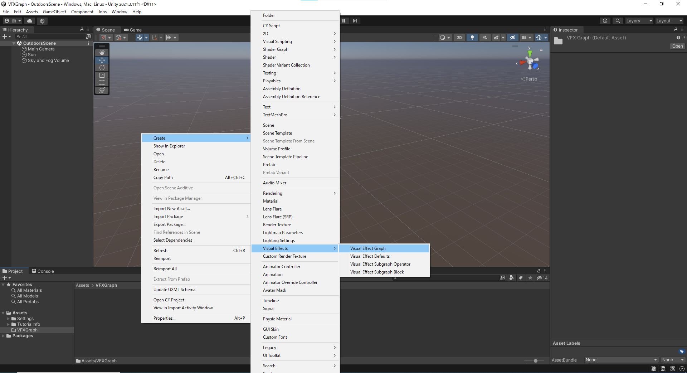Click the Undo History icon in toolbar
Screen dimensions: 687x373
pos(605,21)
